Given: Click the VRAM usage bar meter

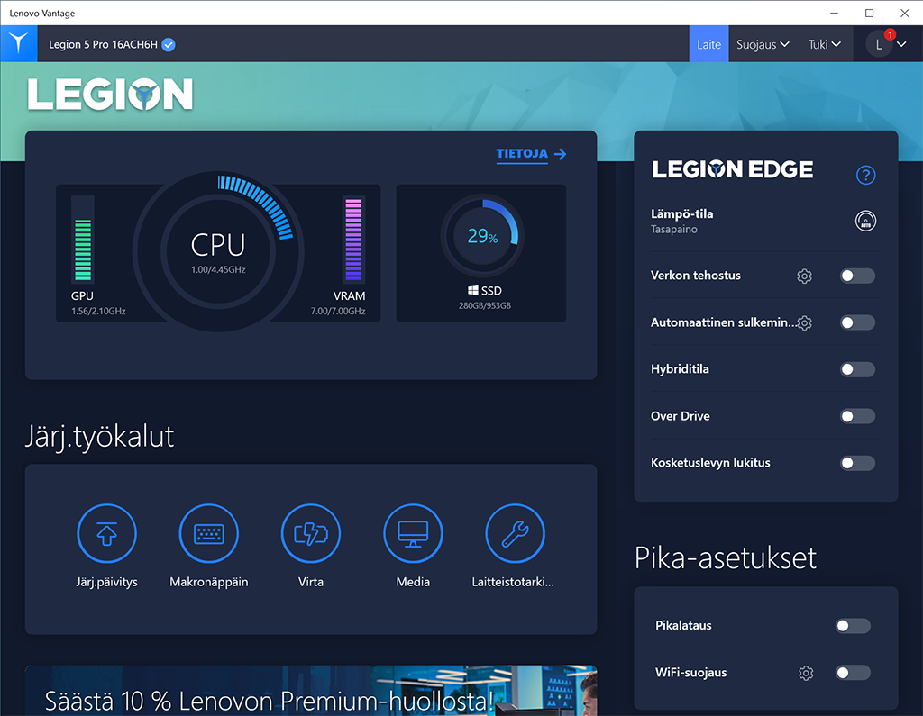Looking at the screenshot, I should (x=353, y=239).
